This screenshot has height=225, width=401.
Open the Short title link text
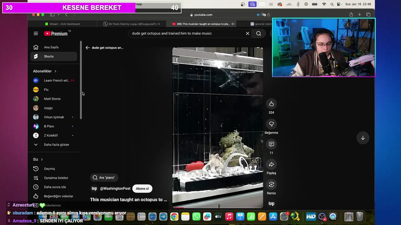pyautogui.click(x=128, y=200)
